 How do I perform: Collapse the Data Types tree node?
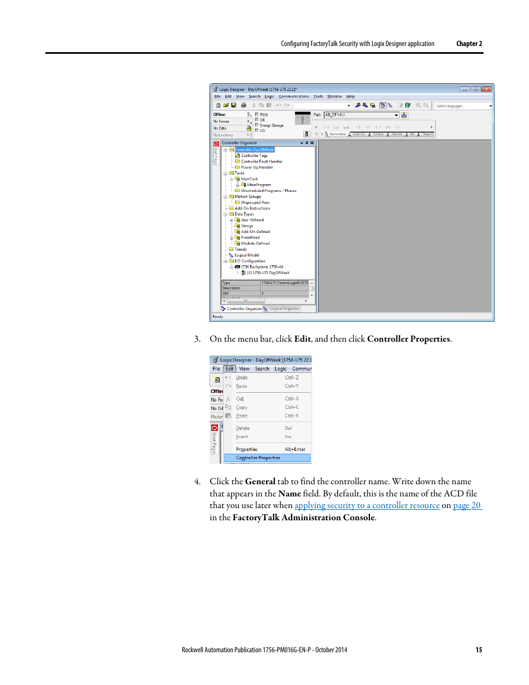click(x=225, y=214)
